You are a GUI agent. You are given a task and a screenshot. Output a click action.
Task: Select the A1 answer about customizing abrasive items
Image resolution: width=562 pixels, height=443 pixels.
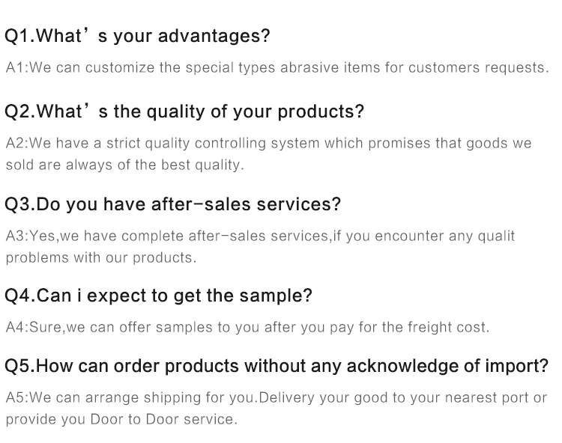point(277,67)
